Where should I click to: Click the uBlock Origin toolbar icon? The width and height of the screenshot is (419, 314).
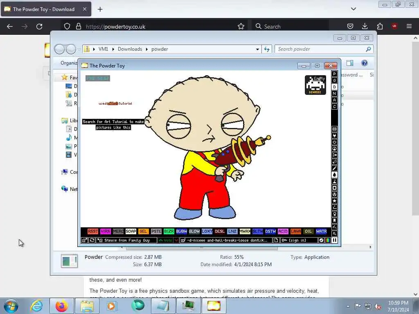coord(394,26)
